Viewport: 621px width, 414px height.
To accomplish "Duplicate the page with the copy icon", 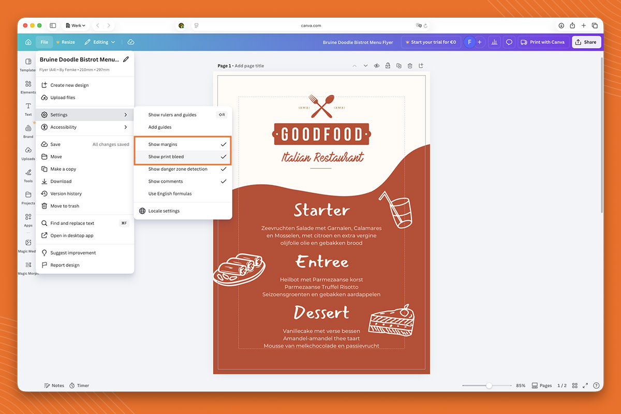I will pos(398,66).
